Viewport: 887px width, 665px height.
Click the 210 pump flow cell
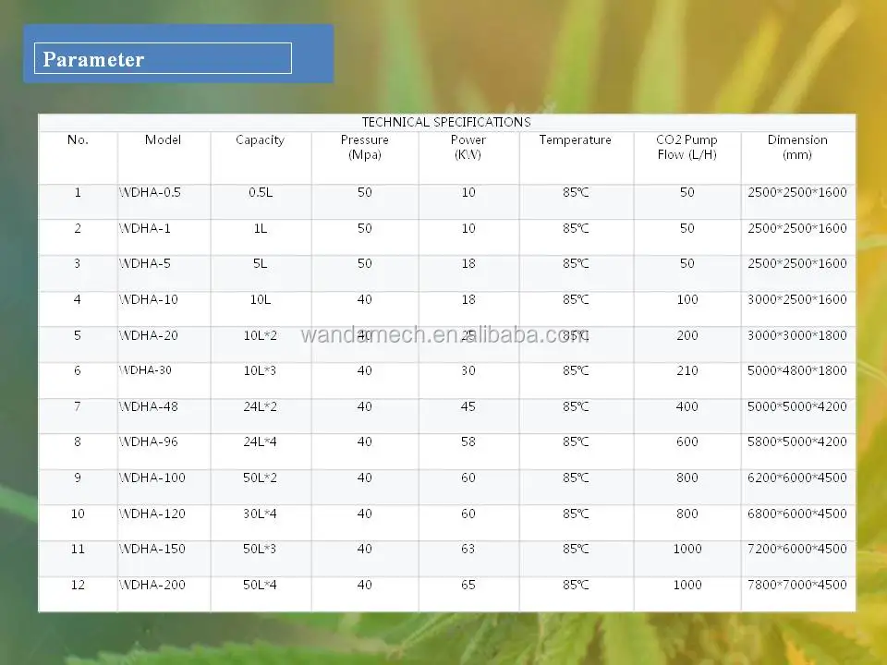pyautogui.click(x=687, y=370)
